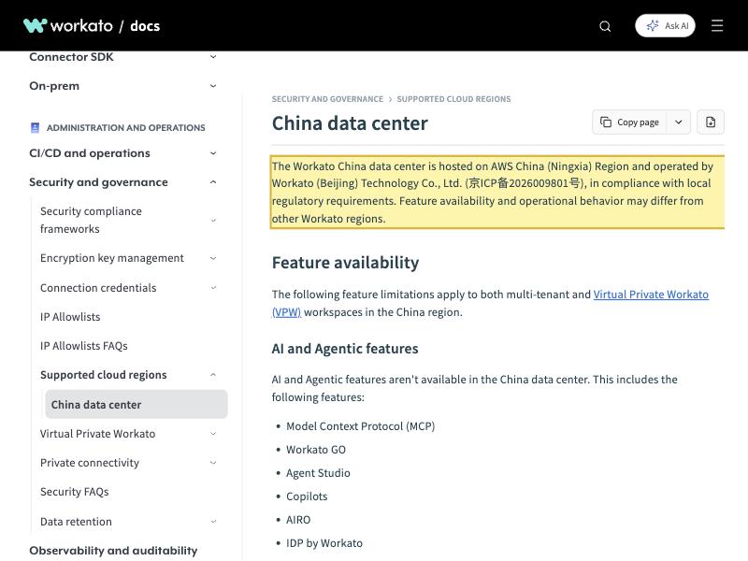The height and width of the screenshot is (561, 748).
Task: Open the Ask AI assistant
Action: (x=665, y=26)
